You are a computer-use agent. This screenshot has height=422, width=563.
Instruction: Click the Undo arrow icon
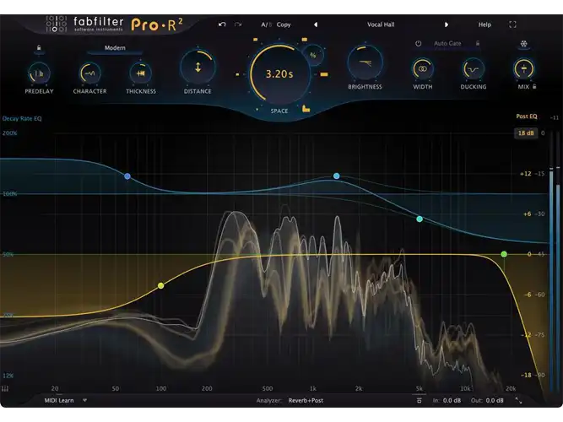(x=222, y=24)
